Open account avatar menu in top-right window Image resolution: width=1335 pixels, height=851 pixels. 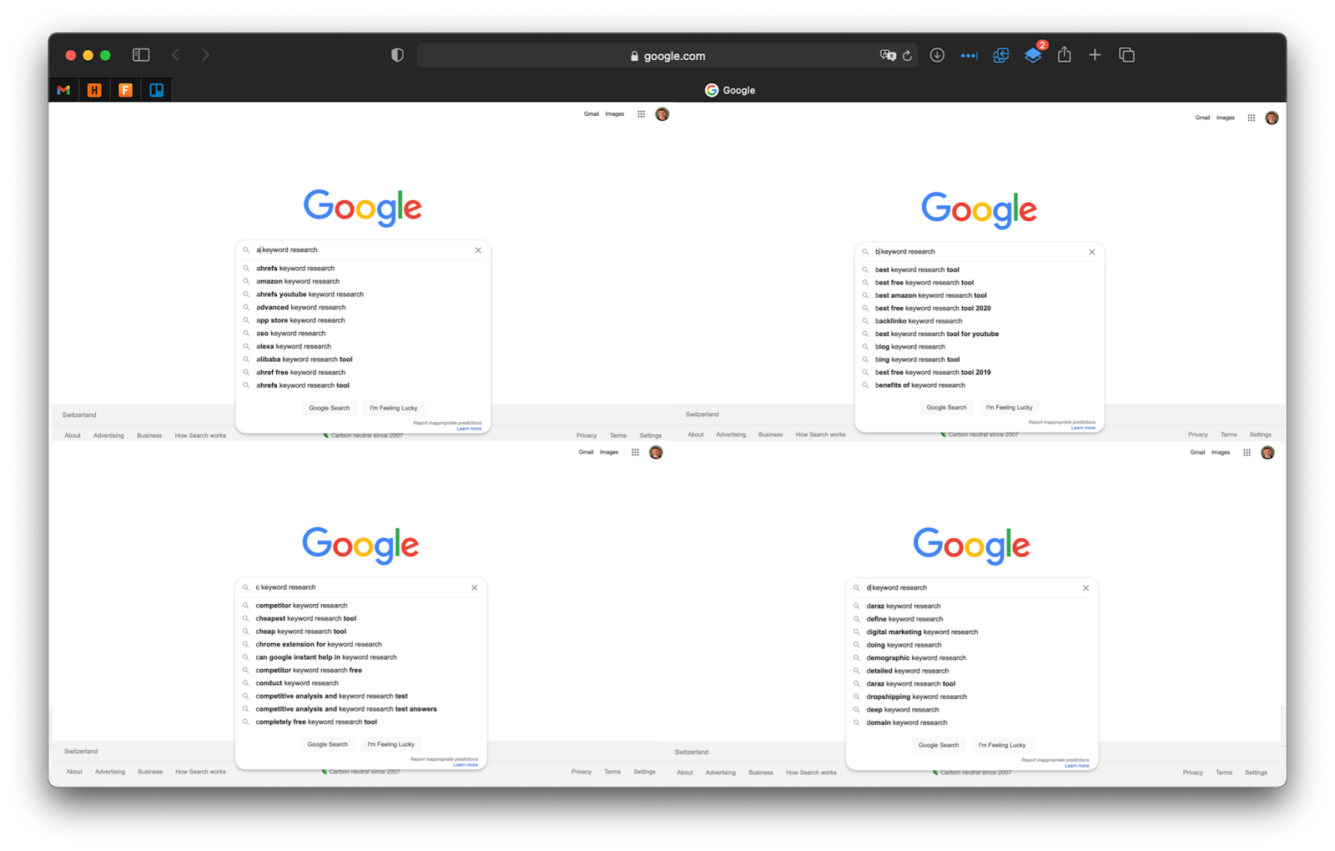pyautogui.click(x=1272, y=118)
